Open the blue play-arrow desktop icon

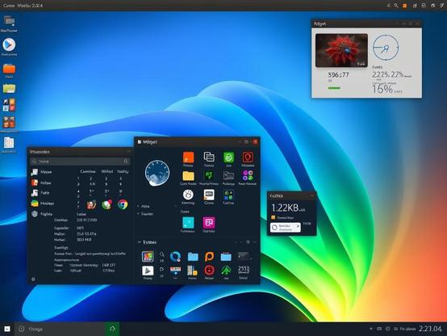pos(9,44)
